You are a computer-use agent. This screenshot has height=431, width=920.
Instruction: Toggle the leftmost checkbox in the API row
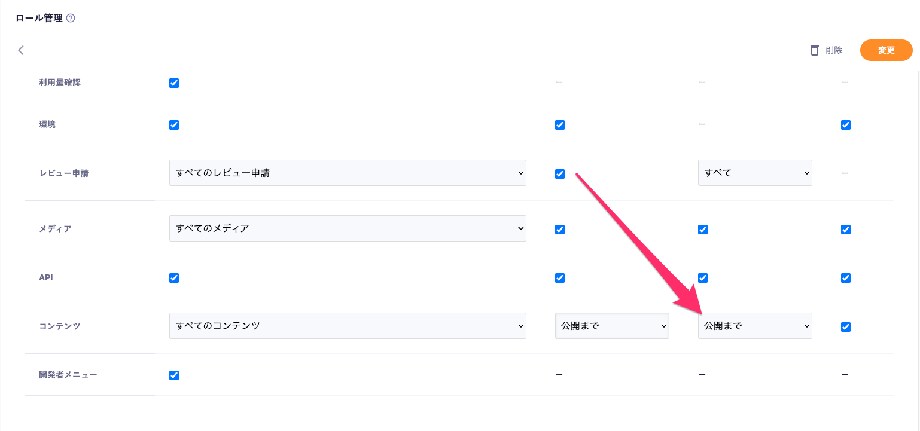pyautogui.click(x=174, y=278)
